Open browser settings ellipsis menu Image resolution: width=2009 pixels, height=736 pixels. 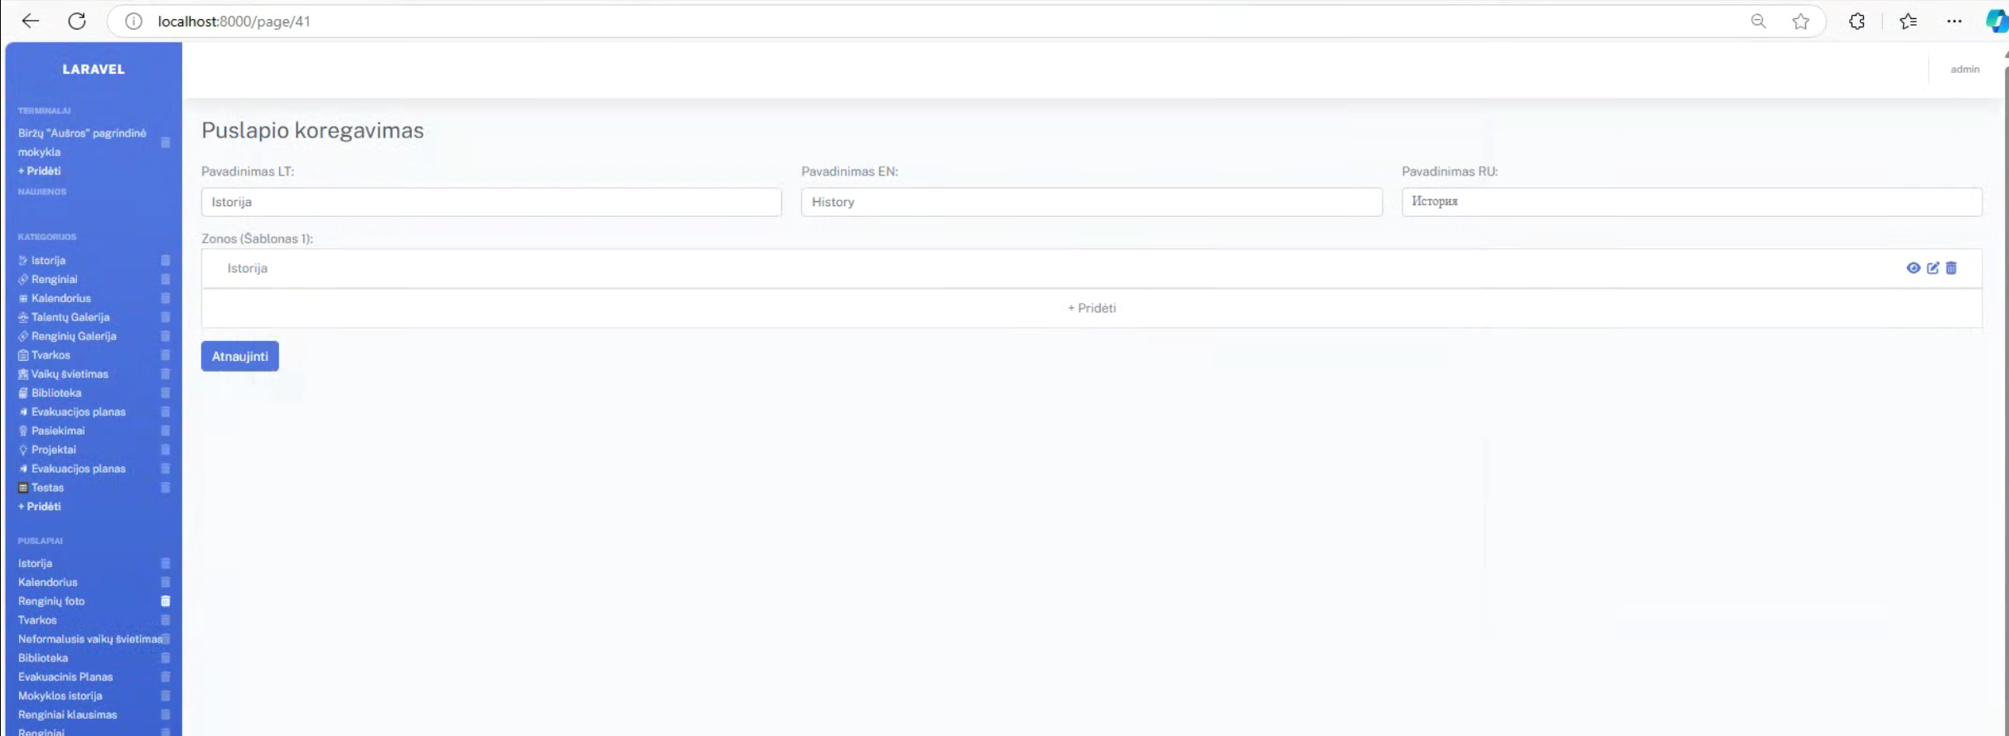coord(1954,22)
